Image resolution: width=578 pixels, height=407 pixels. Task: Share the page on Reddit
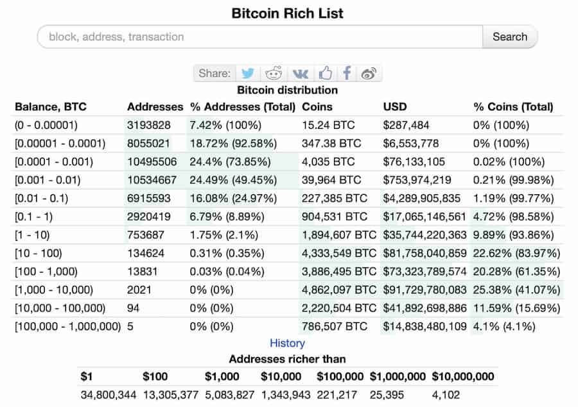274,73
